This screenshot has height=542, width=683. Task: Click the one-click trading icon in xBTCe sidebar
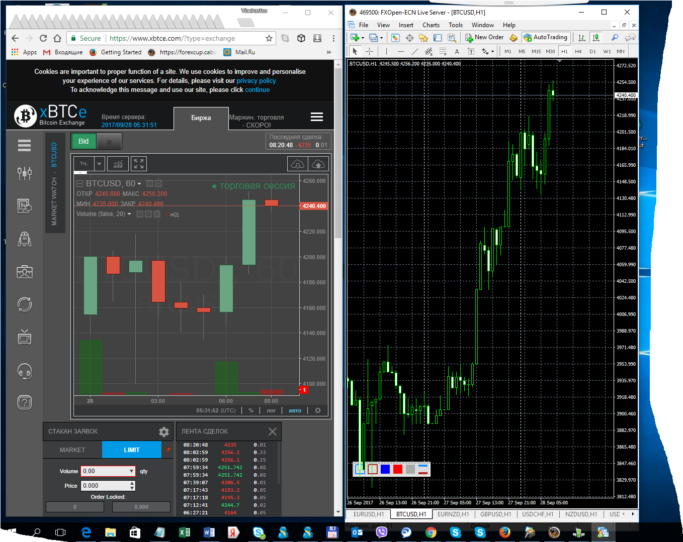[24, 205]
